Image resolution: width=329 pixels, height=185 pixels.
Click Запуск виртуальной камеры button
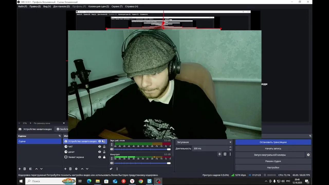pyautogui.click(x=270, y=155)
